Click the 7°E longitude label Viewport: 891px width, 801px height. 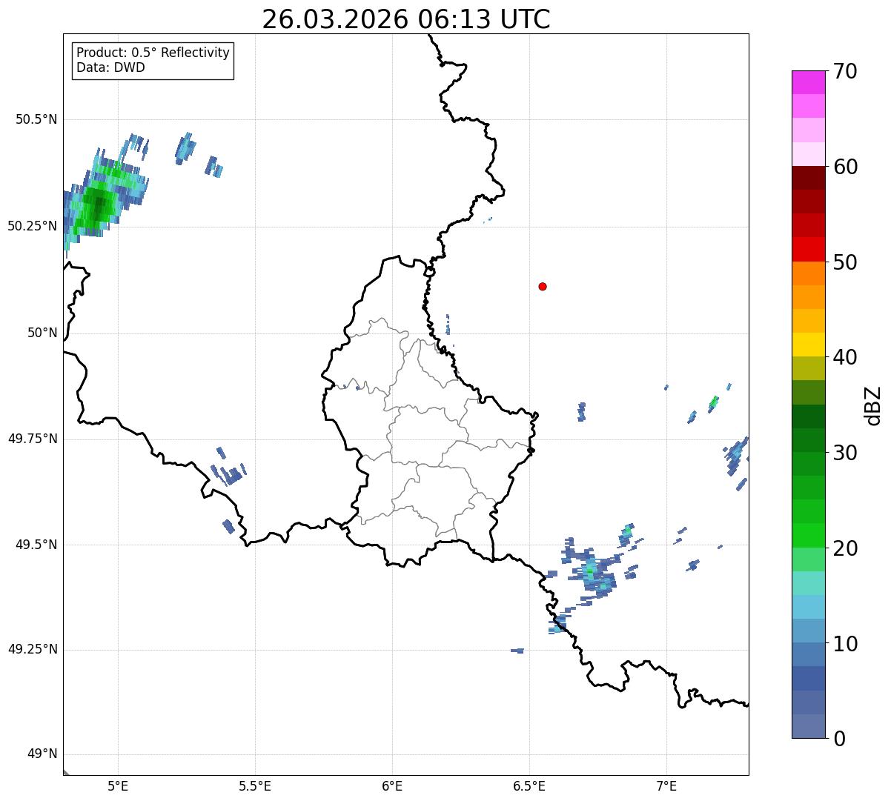click(666, 785)
